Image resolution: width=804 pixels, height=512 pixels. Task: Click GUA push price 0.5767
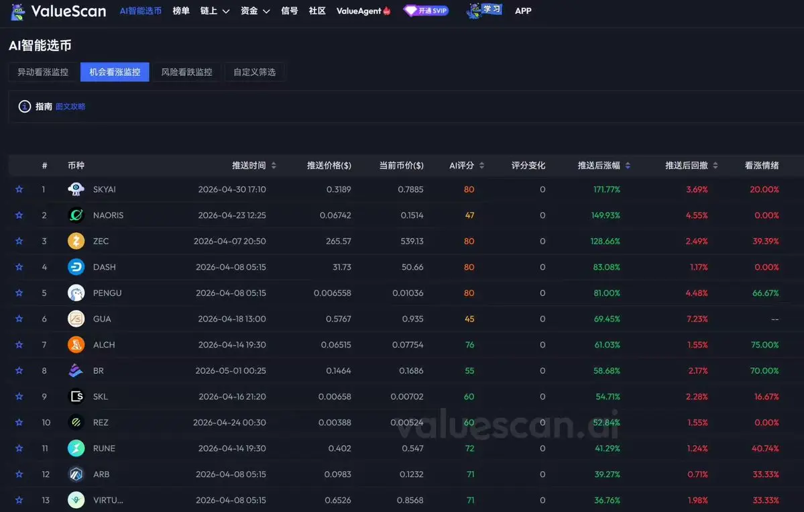click(x=339, y=319)
